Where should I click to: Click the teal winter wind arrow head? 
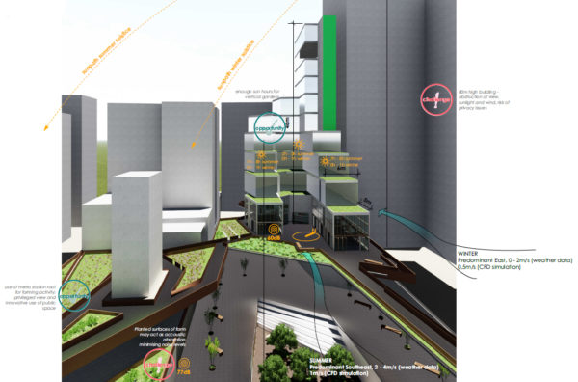[x=382, y=213]
